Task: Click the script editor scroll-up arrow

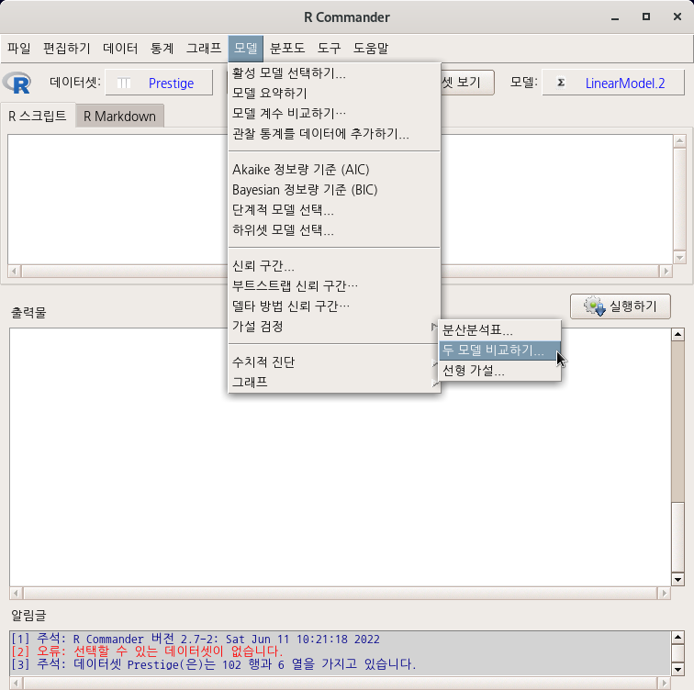Action: [679, 141]
